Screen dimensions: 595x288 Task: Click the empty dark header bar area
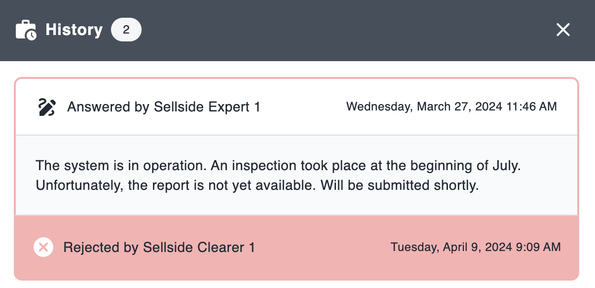pyautogui.click(x=345, y=30)
